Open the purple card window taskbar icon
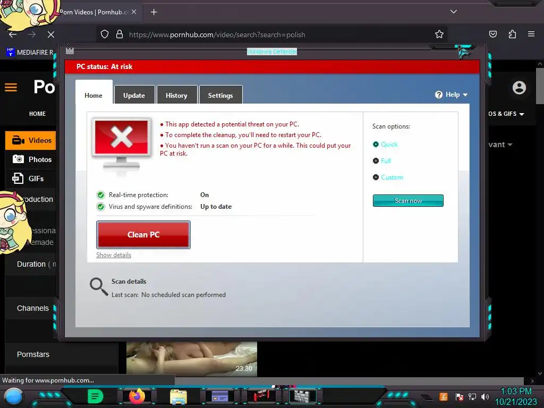Screen dimensions: 544x408 tap(219, 396)
